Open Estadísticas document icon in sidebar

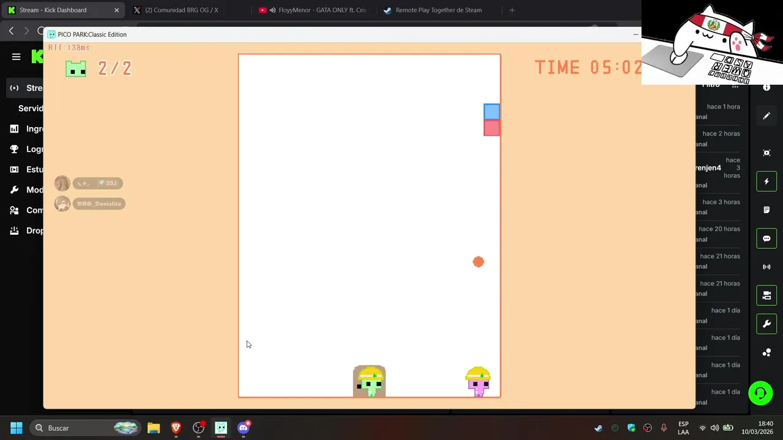[x=15, y=169]
